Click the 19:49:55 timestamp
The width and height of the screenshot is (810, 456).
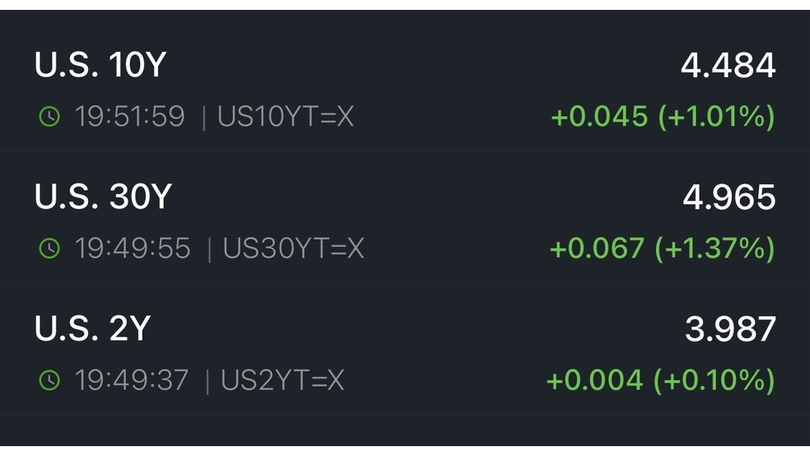[x=133, y=249]
